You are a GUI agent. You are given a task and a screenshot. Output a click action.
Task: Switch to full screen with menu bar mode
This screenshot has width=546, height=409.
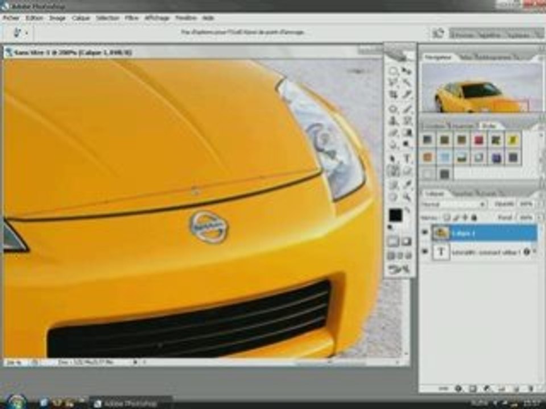click(400, 256)
